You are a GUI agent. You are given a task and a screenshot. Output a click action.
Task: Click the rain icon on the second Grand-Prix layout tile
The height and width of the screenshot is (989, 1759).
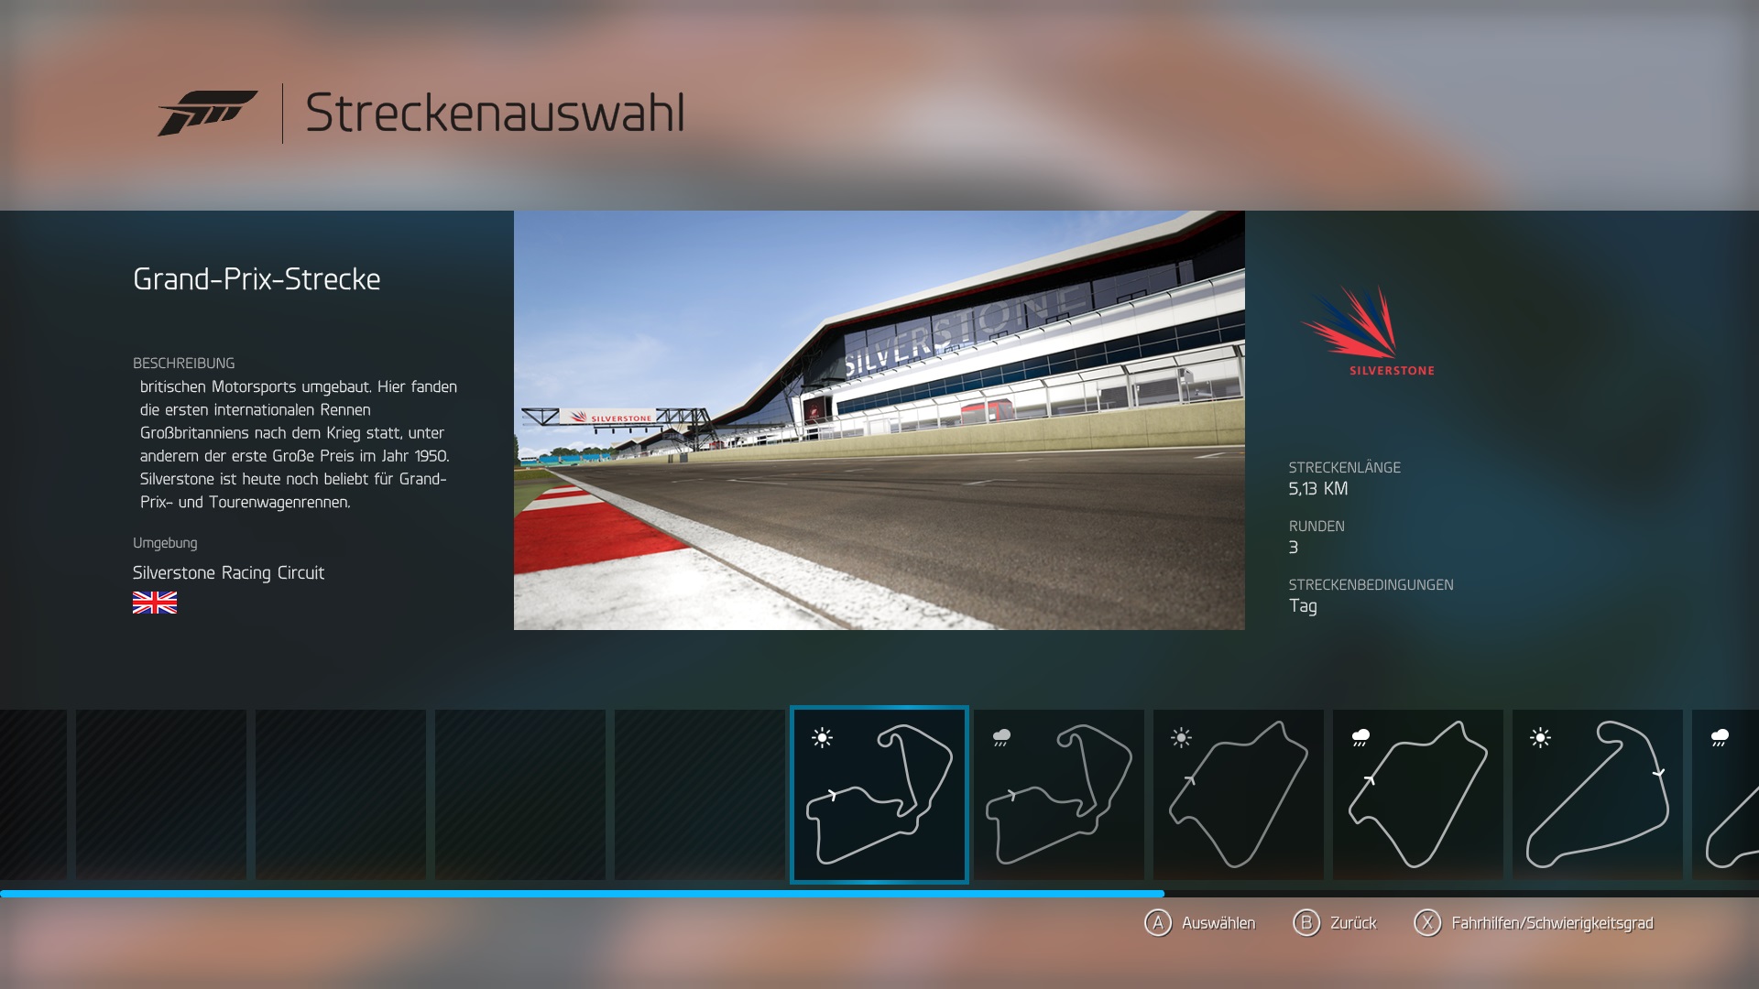1001,737
